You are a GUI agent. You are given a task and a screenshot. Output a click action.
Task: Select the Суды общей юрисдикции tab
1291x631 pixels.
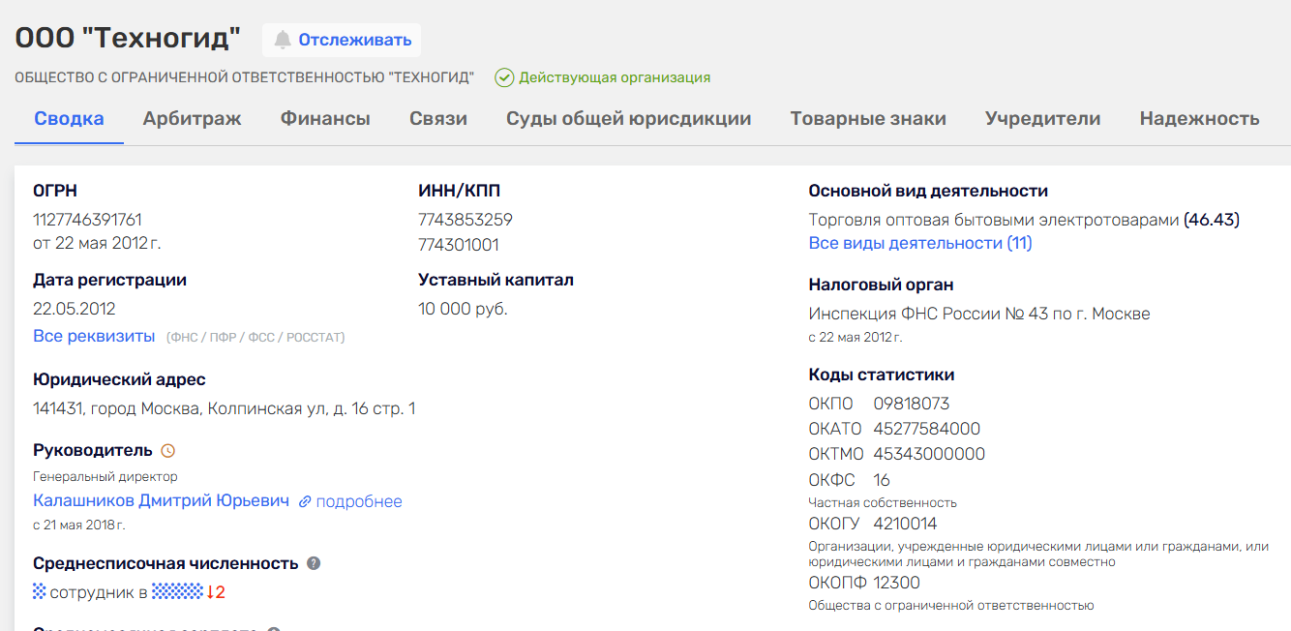[x=629, y=119]
